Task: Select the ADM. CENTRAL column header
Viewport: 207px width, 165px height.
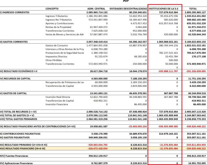Action: click(97, 9)
